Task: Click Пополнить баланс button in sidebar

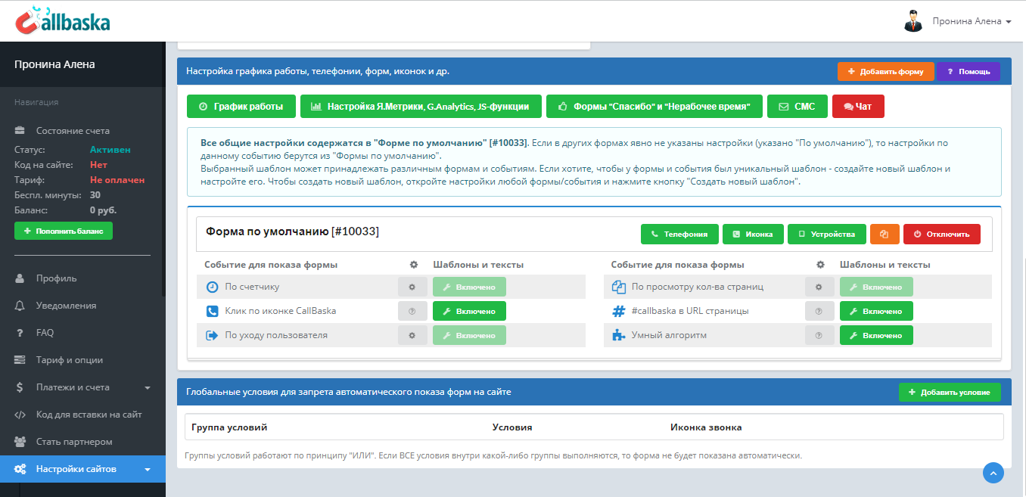Action: coord(64,230)
